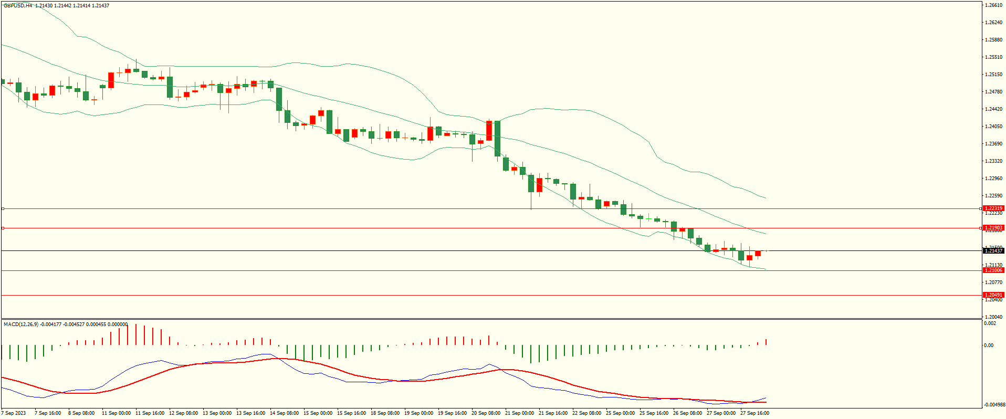
Task: Grab left anchor square of 1.22319 line
Action: click(3, 209)
